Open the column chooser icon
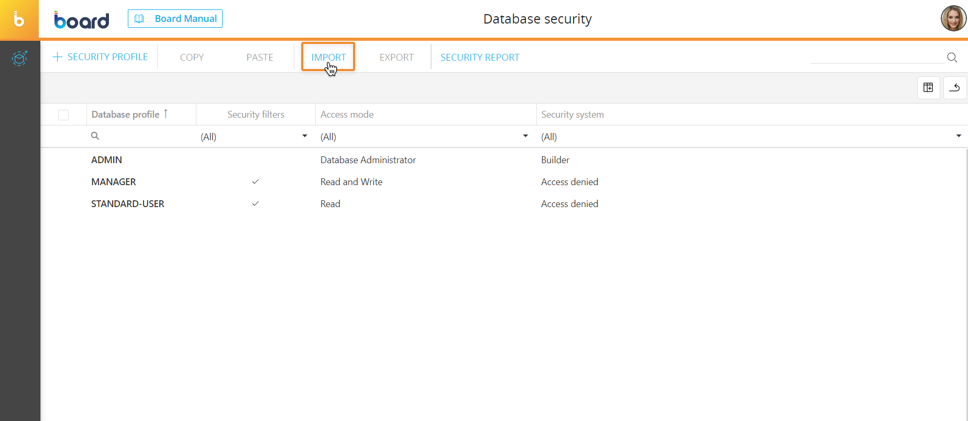 click(928, 87)
